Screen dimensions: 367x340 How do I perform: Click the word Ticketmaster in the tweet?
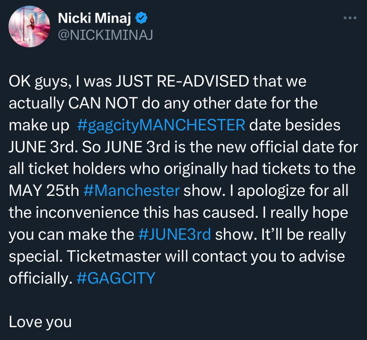114,256
